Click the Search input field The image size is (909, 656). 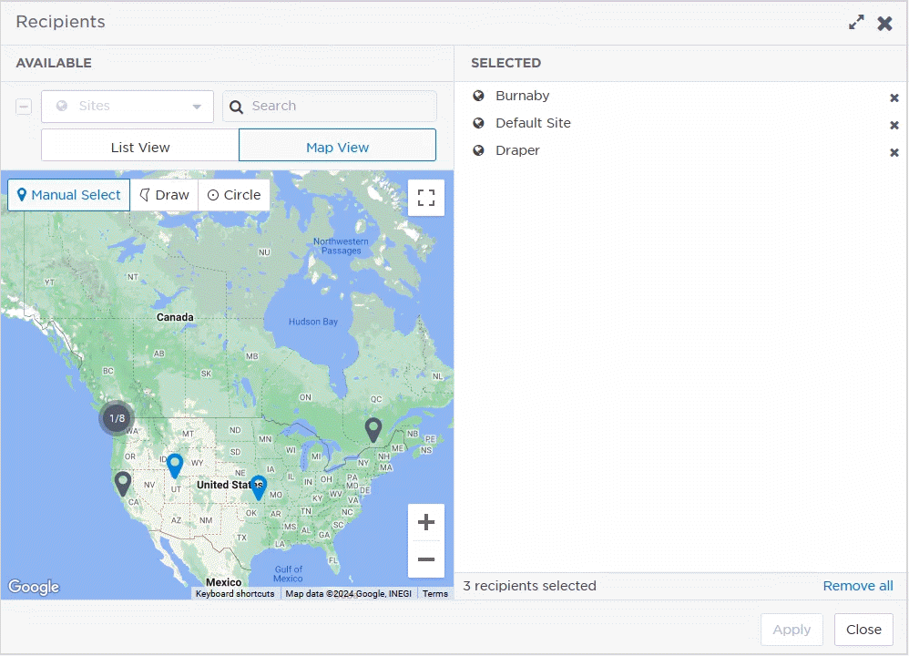coord(330,106)
